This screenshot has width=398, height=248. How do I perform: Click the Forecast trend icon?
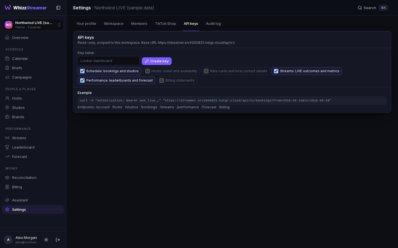pyautogui.click(x=7, y=157)
